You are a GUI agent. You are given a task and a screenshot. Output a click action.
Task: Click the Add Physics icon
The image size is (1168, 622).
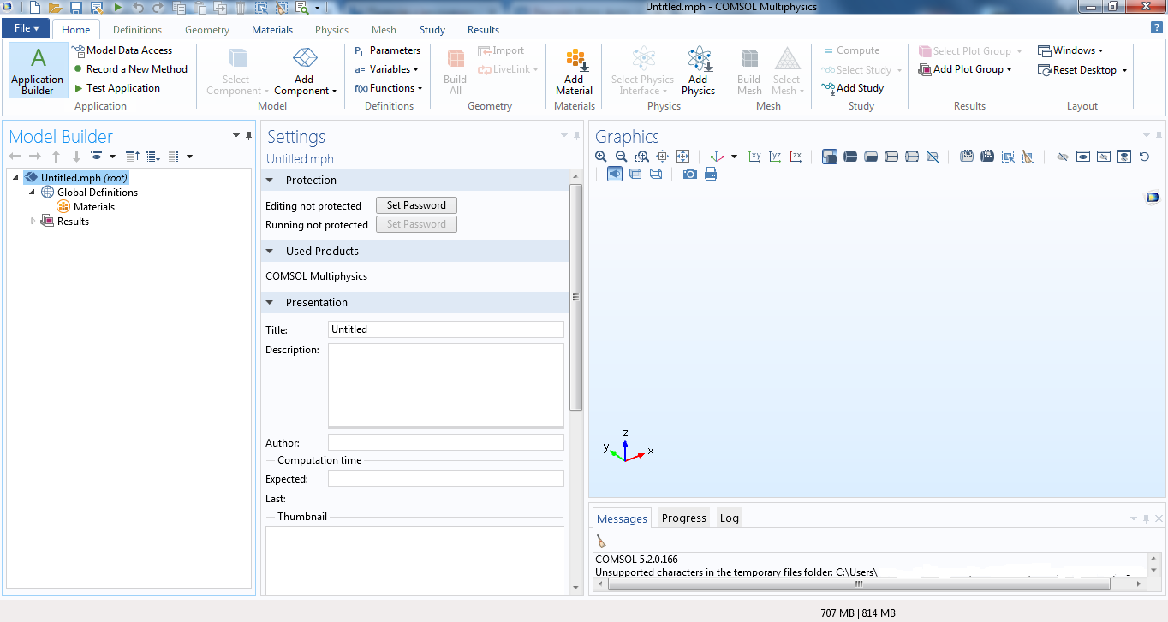(x=699, y=60)
